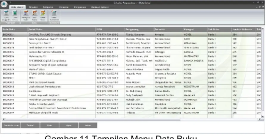Switch to the Sirkulasi tab
266x139 pixels.
[x=33, y=7]
